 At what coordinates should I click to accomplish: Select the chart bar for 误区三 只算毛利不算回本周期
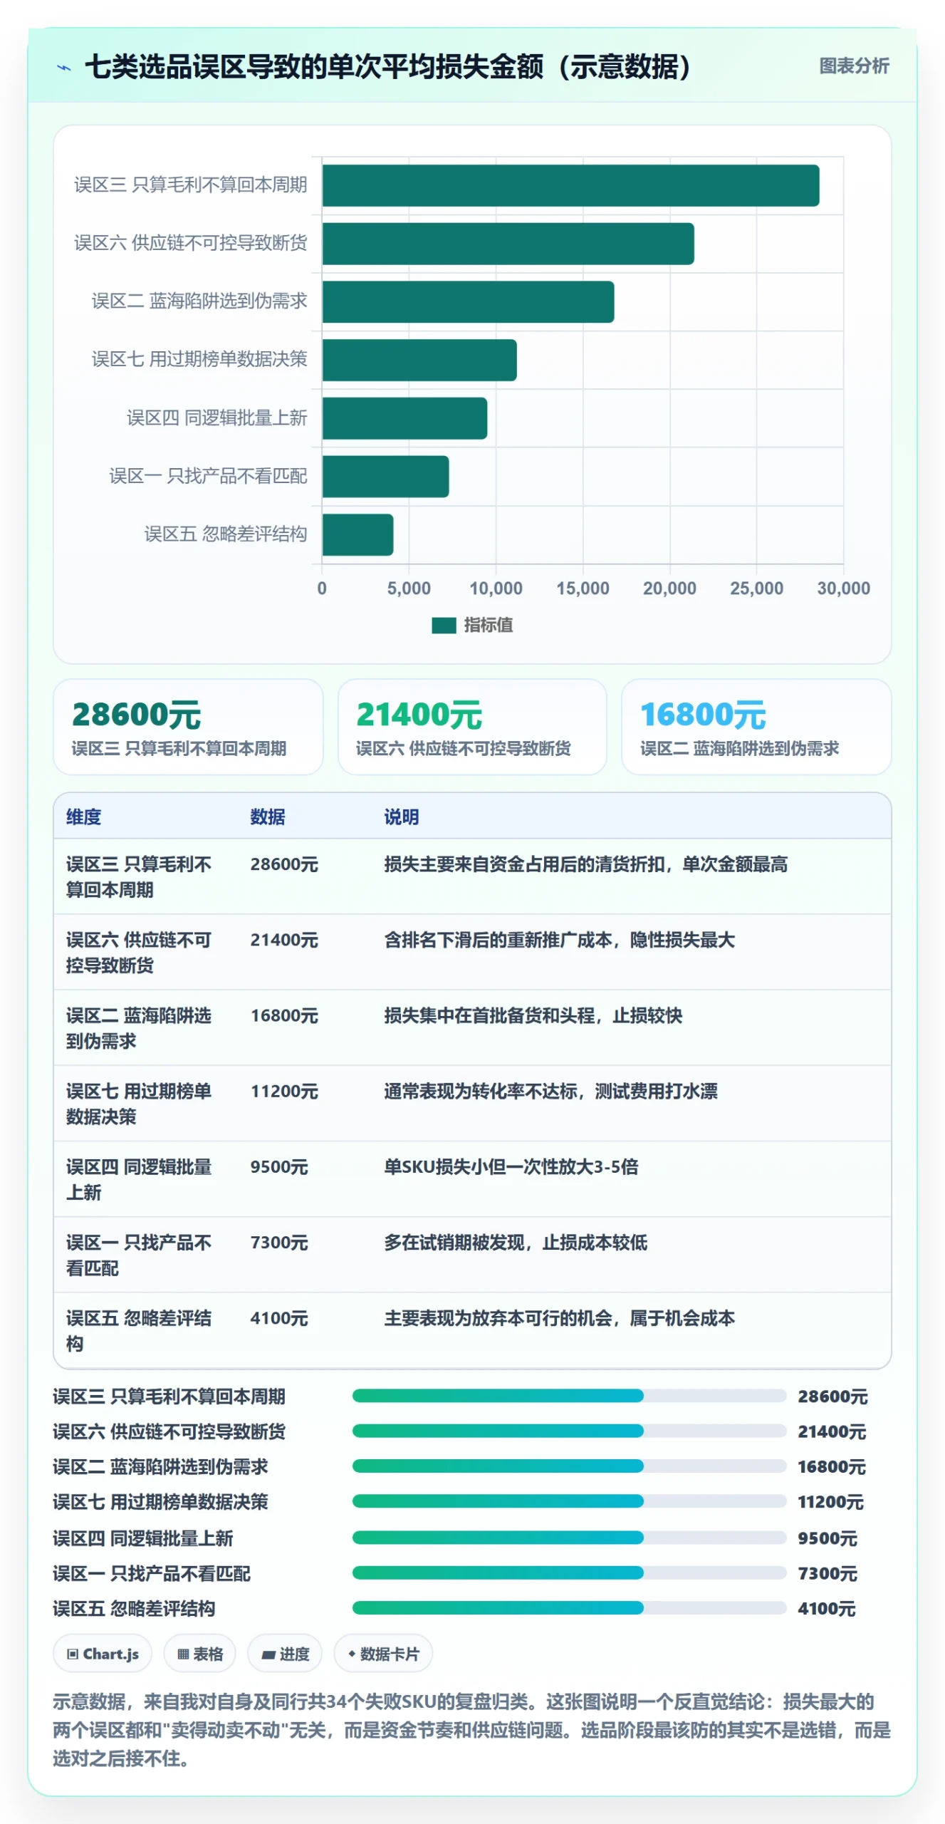click(x=570, y=185)
